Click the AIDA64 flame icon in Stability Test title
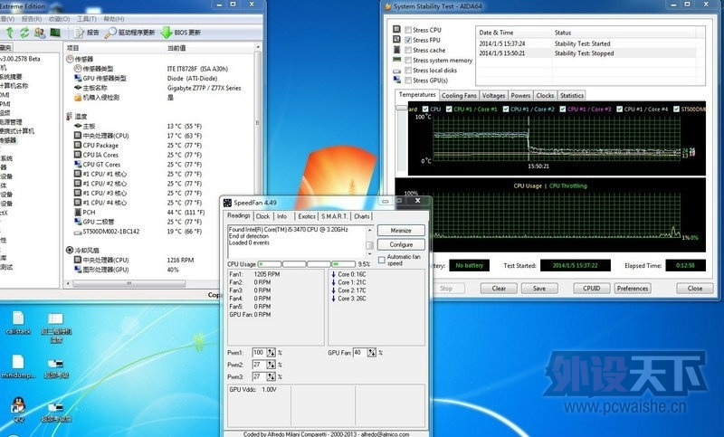This screenshot has width=724, height=437. [388, 6]
